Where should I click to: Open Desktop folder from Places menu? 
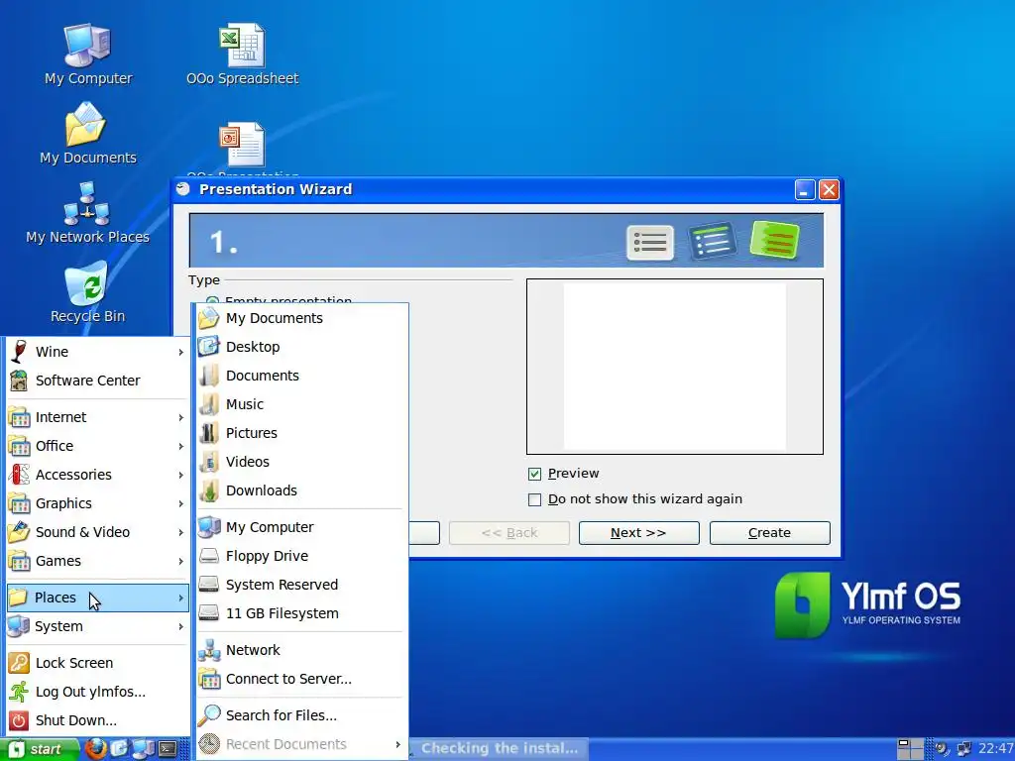point(300,347)
